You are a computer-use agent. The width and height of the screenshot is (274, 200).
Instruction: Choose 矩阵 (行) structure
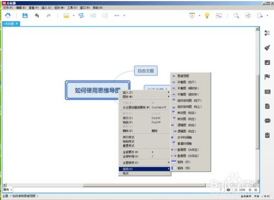click(191, 162)
